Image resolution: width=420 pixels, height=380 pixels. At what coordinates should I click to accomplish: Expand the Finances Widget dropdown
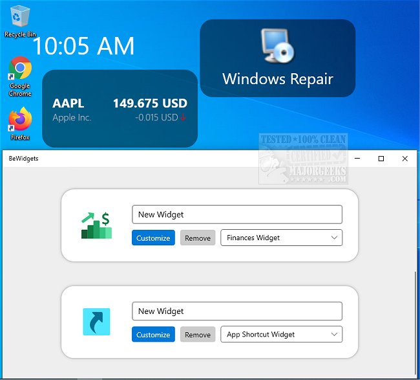[x=281, y=238]
